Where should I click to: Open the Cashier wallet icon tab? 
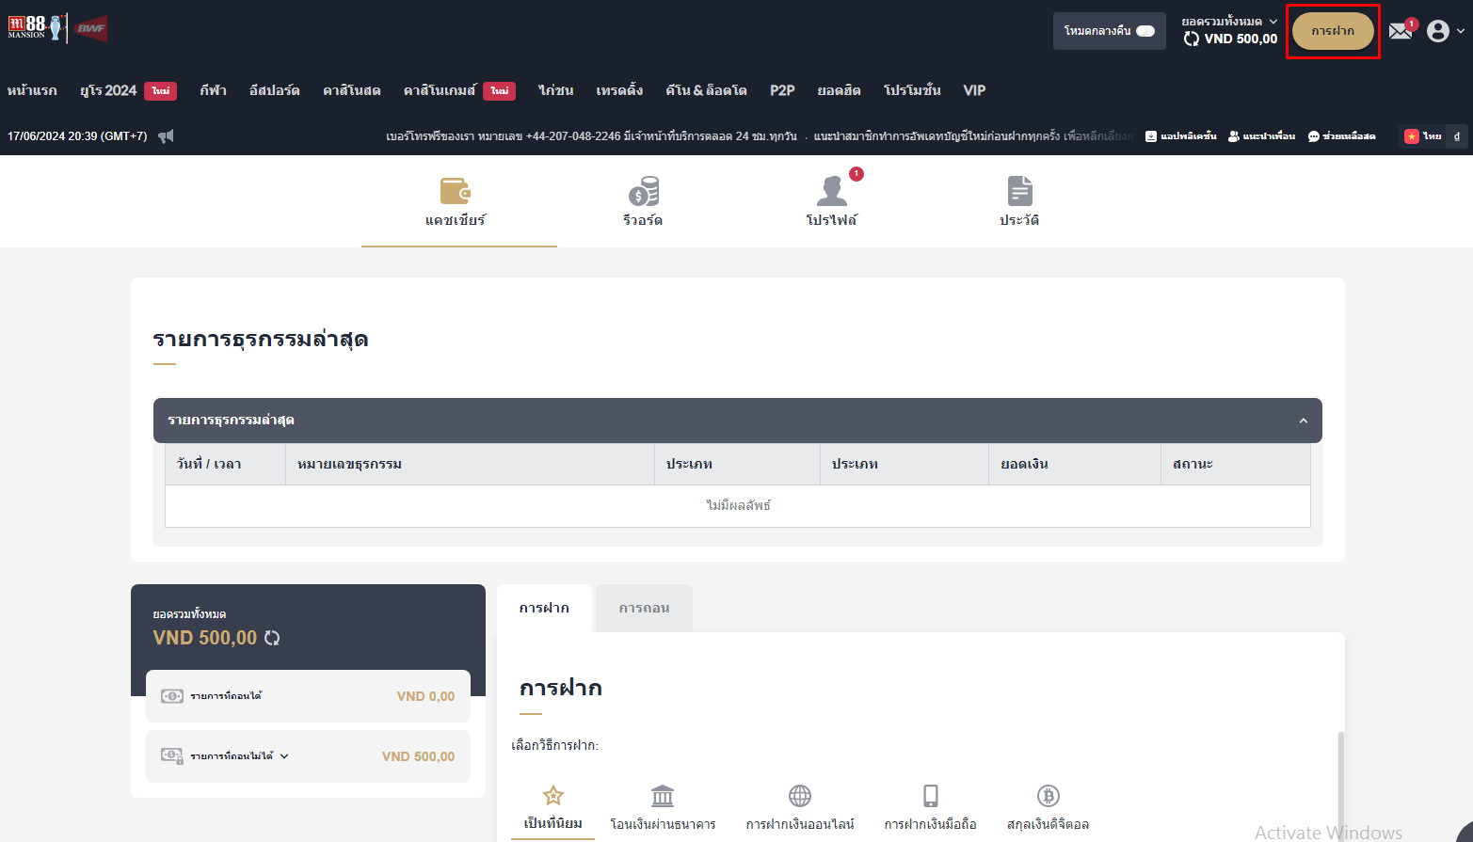(x=456, y=191)
